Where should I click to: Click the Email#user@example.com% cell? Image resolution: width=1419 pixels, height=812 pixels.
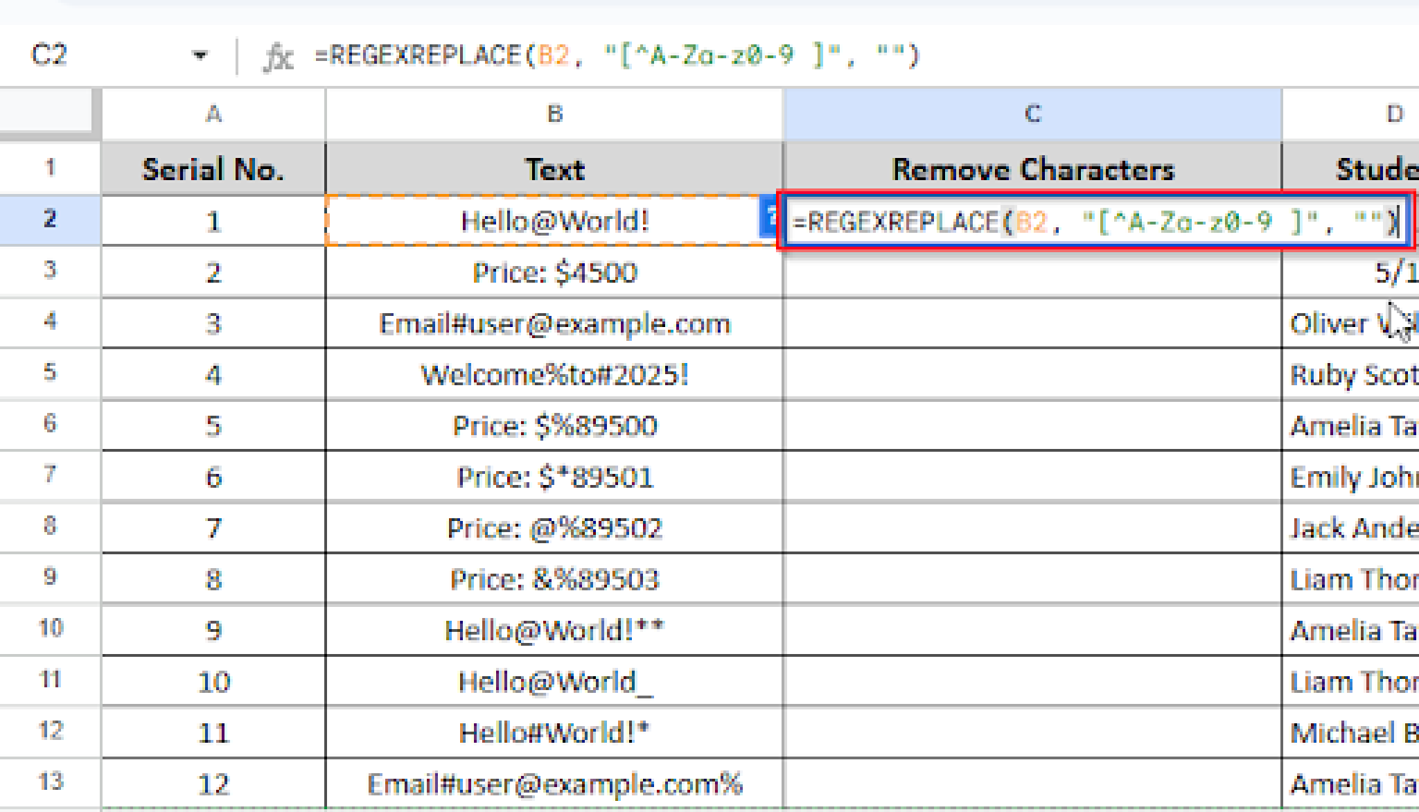(x=554, y=784)
